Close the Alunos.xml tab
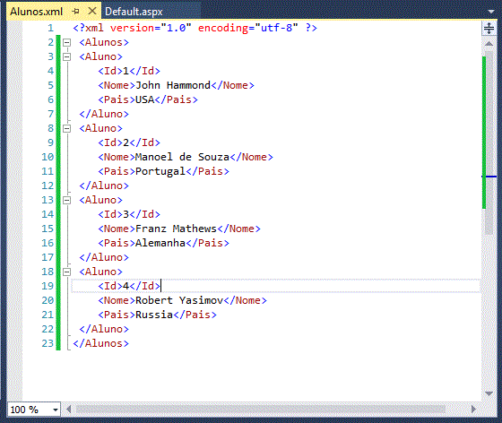 [91, 11]
